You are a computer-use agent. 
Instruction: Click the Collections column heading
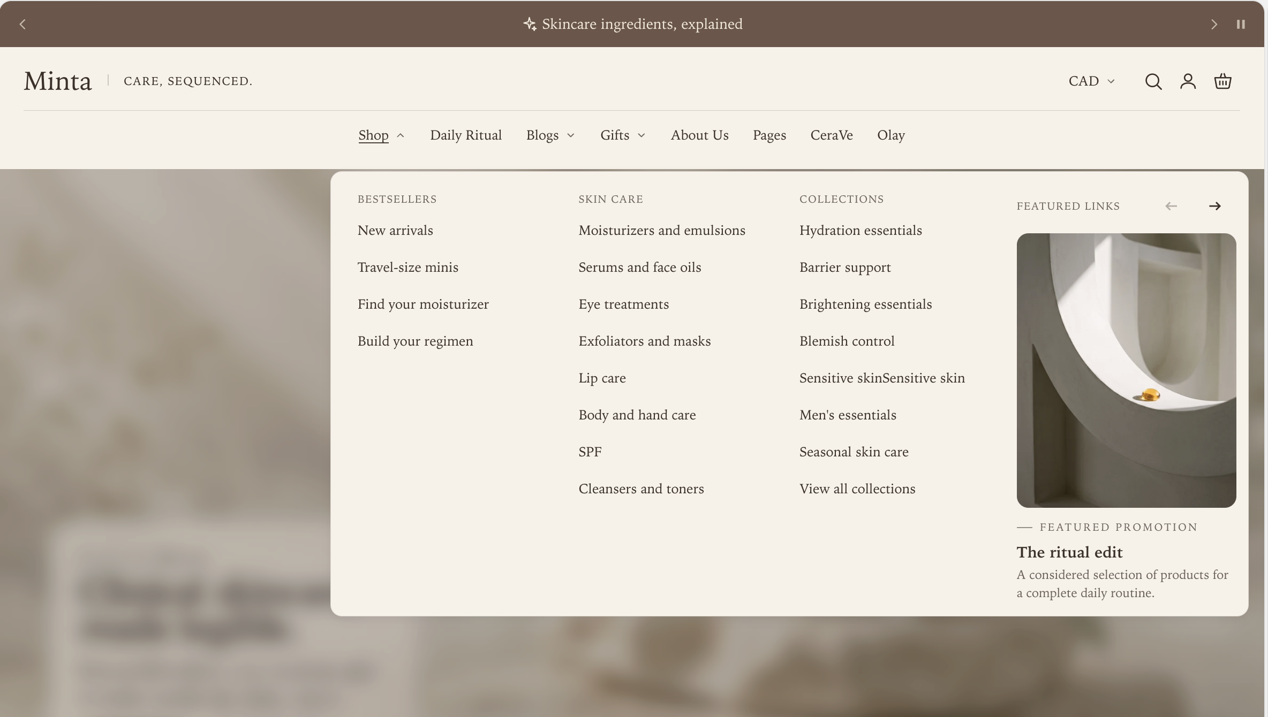tap(842, 199)
